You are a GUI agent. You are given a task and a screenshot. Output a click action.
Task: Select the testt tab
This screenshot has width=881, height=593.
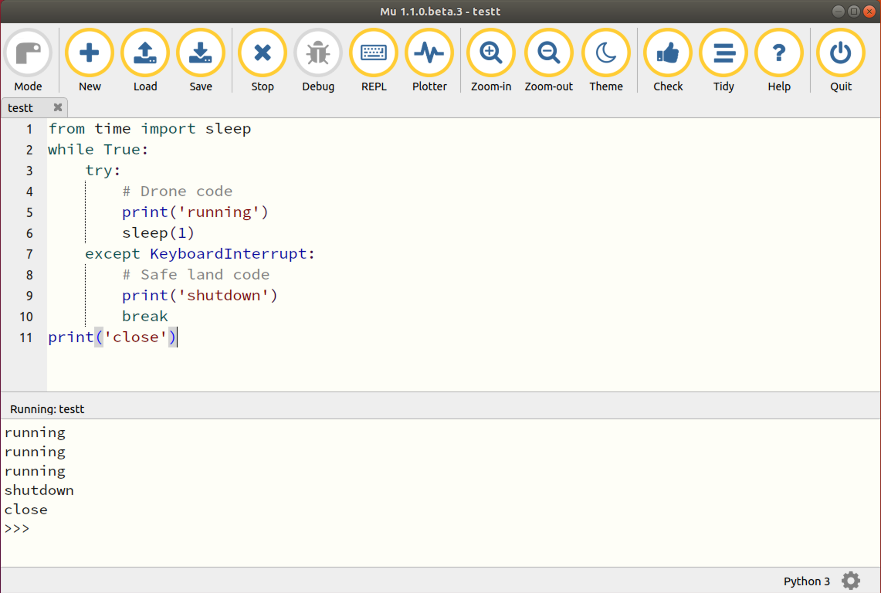pyautogui.click(x=21, y=108)
